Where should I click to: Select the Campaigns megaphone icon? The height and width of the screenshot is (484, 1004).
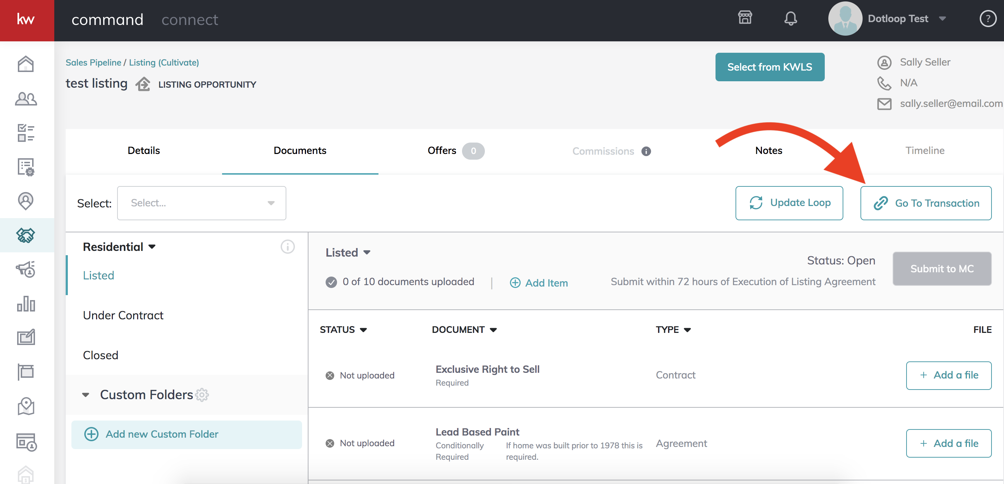coord(26,270)
